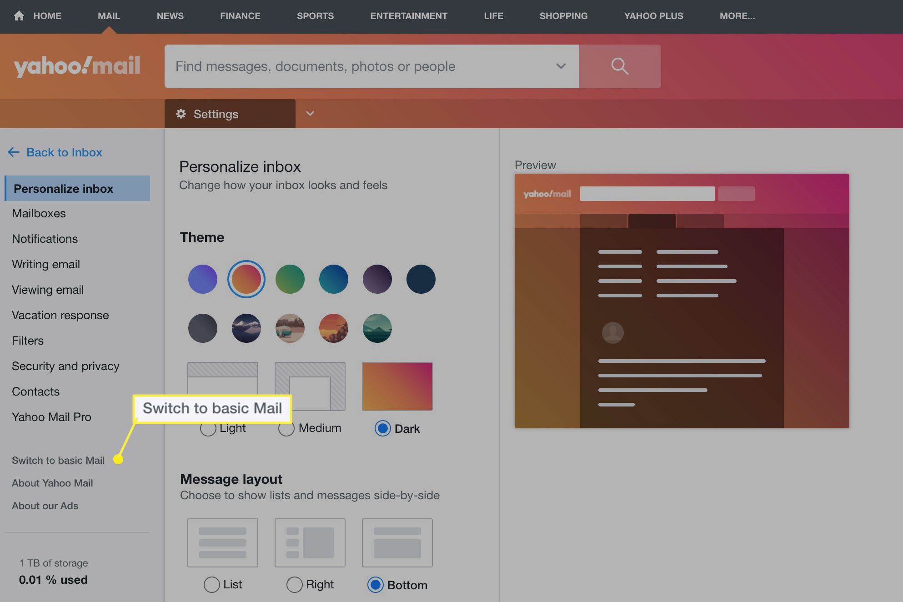Click Switch to basic Mail link
903x602 pixels.
point(58,460)
